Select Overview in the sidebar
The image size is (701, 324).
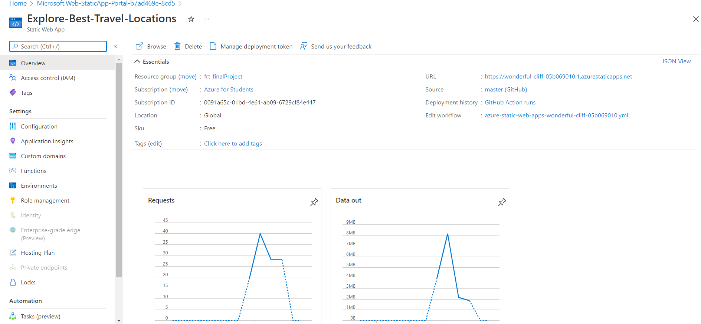[58, 63]
